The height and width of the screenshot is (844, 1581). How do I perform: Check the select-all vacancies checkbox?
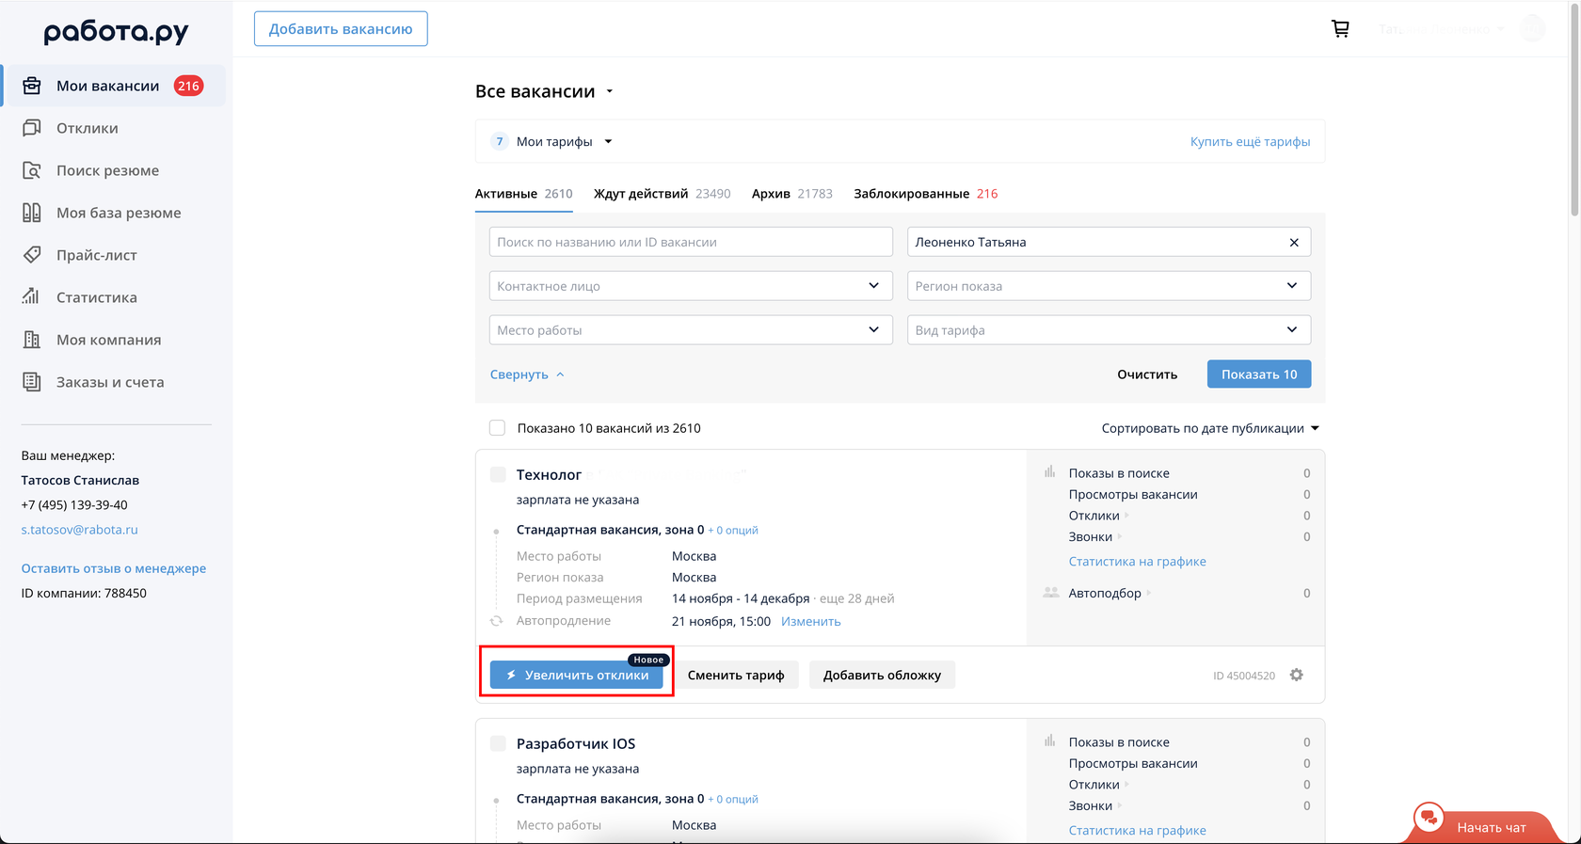pyautogui.click(x=498, y=428)
